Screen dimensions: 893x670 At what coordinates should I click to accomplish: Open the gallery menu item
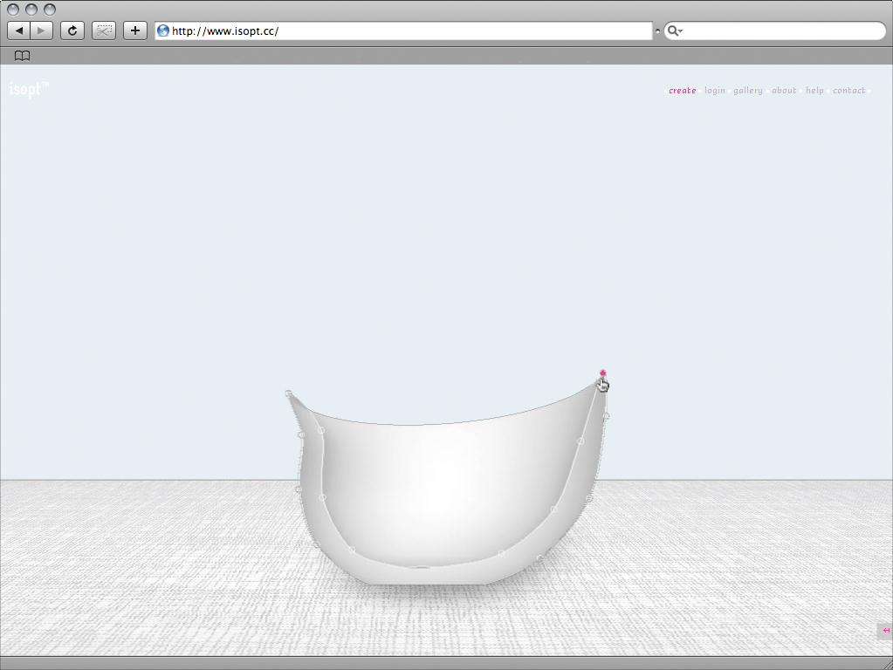tap(748, 91)
